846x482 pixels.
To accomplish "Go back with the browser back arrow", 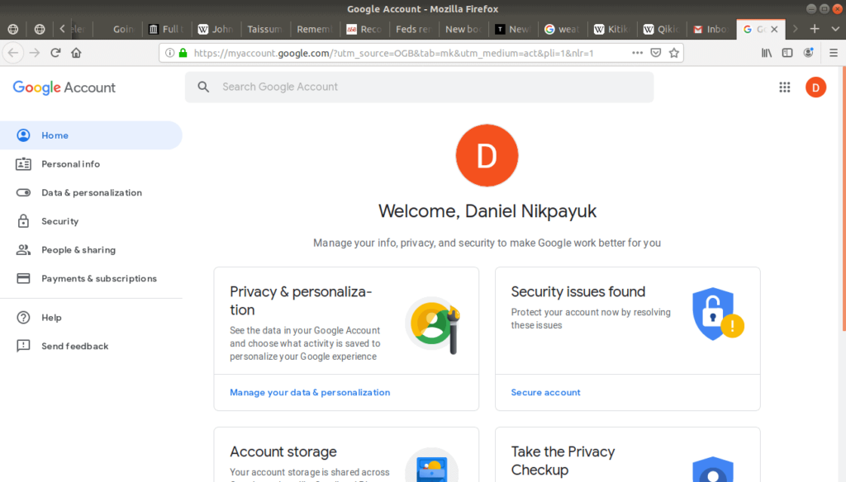I will click(x=13, y=53).
